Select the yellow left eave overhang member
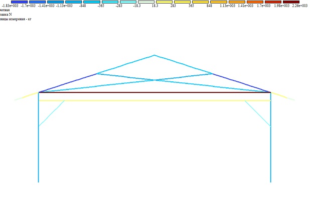310x200 pixels. coord(27,96)
